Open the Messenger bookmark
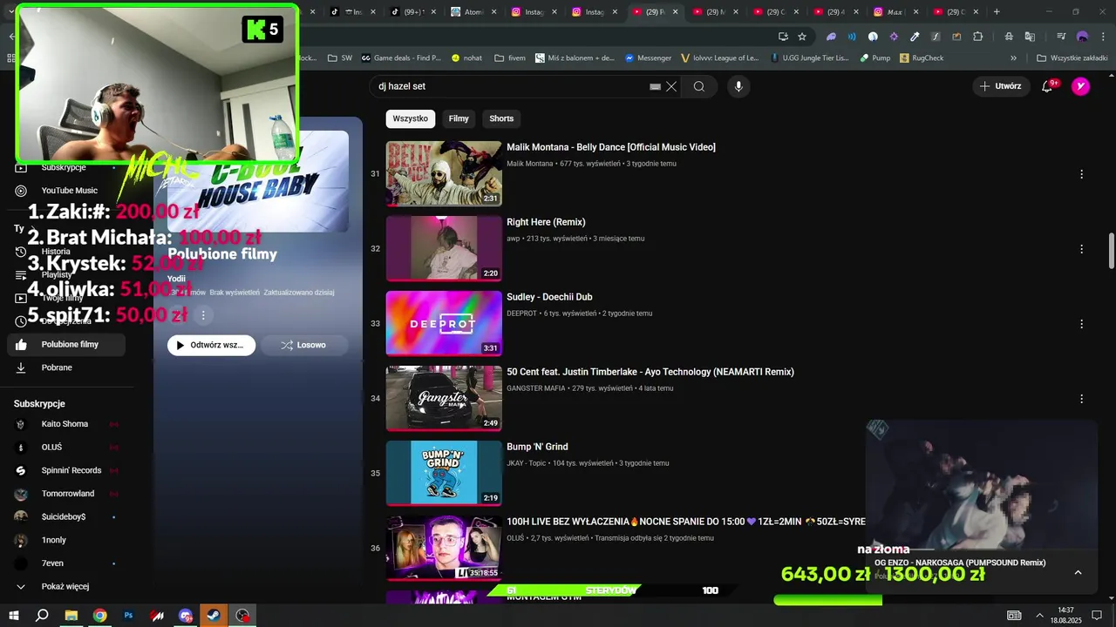Screen dimensions: 1116x627 click(648, 58)
